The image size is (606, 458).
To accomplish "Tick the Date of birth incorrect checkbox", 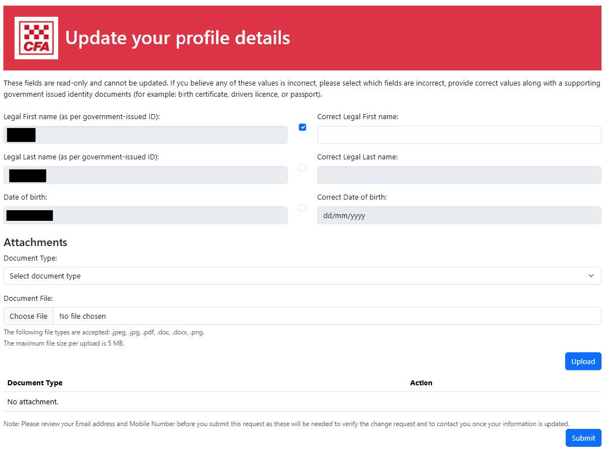I will tap(303, 208).
